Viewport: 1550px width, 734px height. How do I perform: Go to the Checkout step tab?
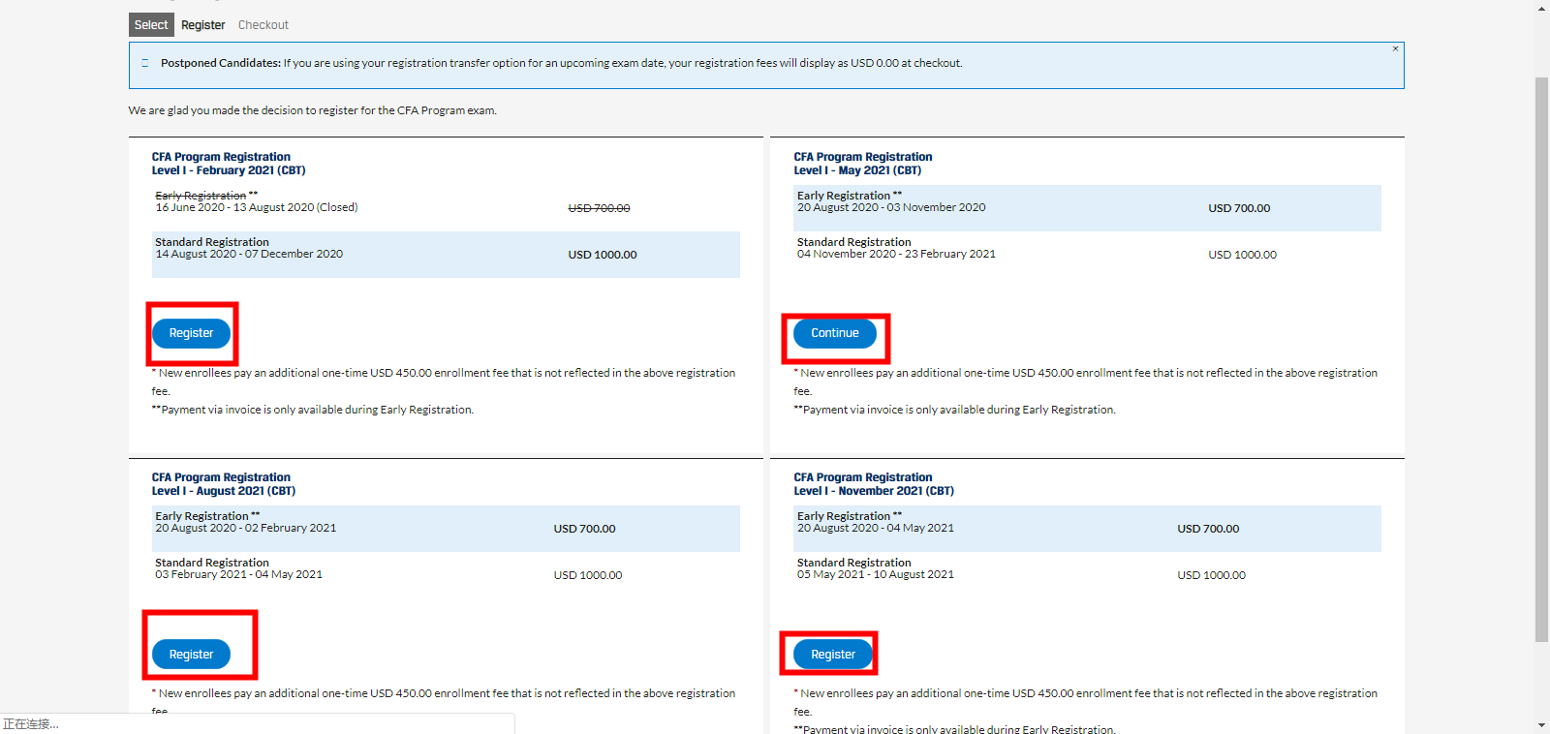tap(263, 25)
